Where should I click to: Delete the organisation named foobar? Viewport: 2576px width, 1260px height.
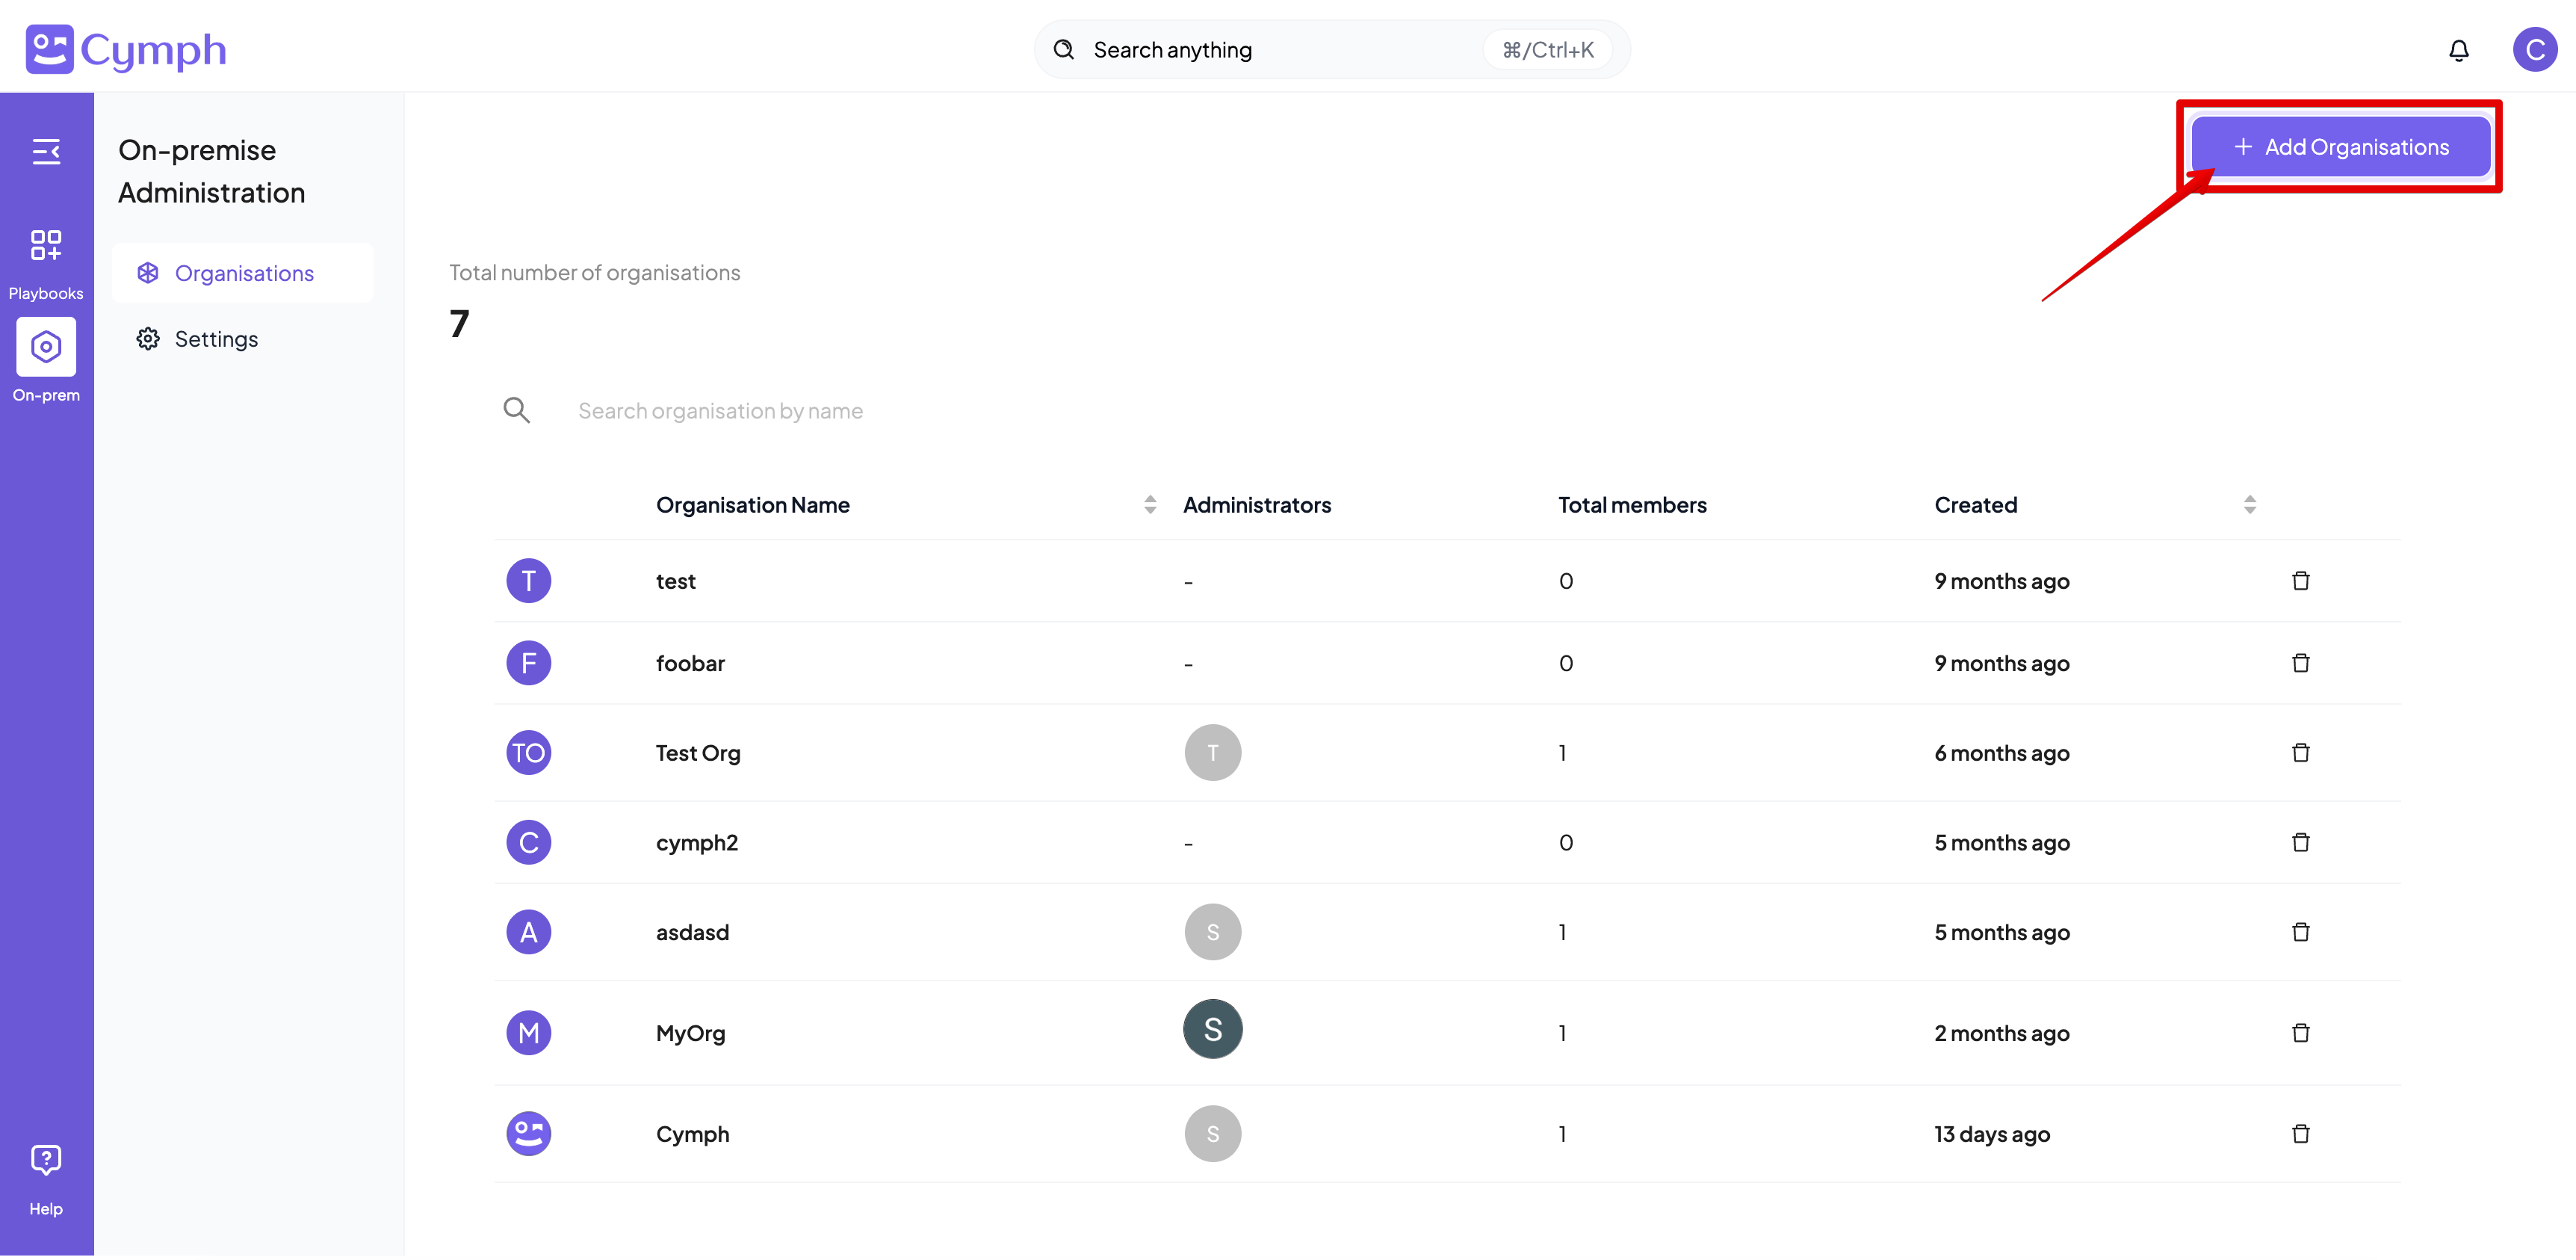pyautogui.click(x=2300, y=662)
